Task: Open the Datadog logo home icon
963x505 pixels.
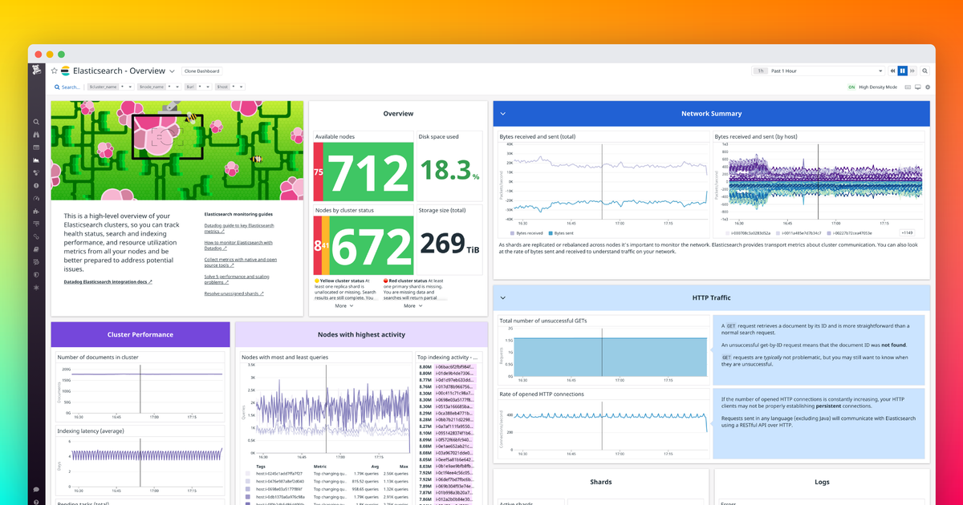Action: [36, 71]
